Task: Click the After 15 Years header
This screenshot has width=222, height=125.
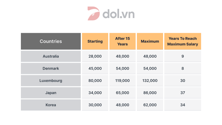Action: click(122, 41)
